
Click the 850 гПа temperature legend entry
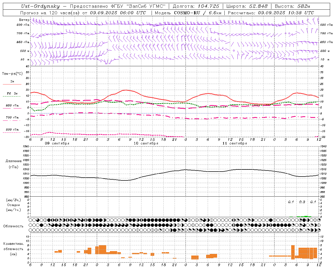(12, 105)
